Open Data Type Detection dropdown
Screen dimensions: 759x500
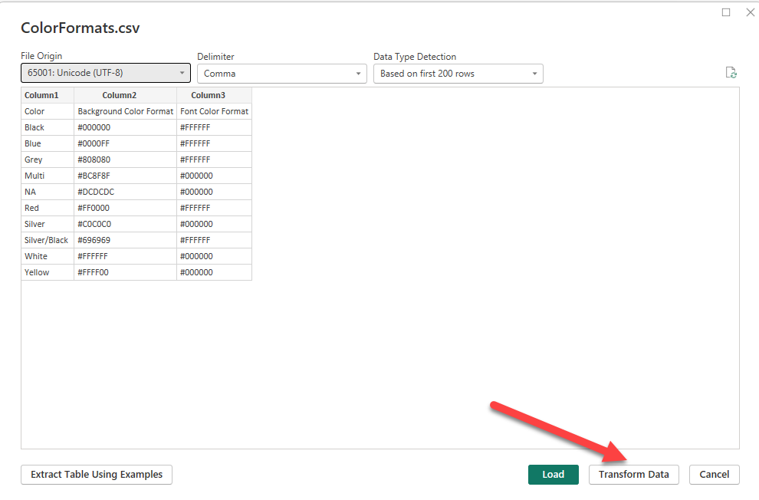click(x=458, y=74)
